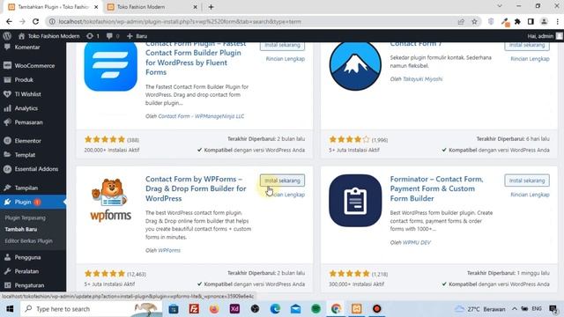Open author link WPMU DEV
This screenshot has height=317, width=564.
pos(417,243)
